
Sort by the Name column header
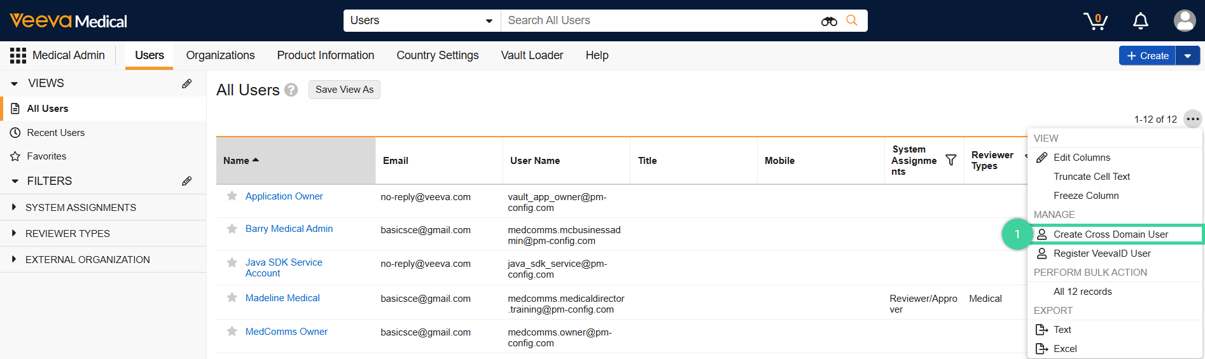296,161
